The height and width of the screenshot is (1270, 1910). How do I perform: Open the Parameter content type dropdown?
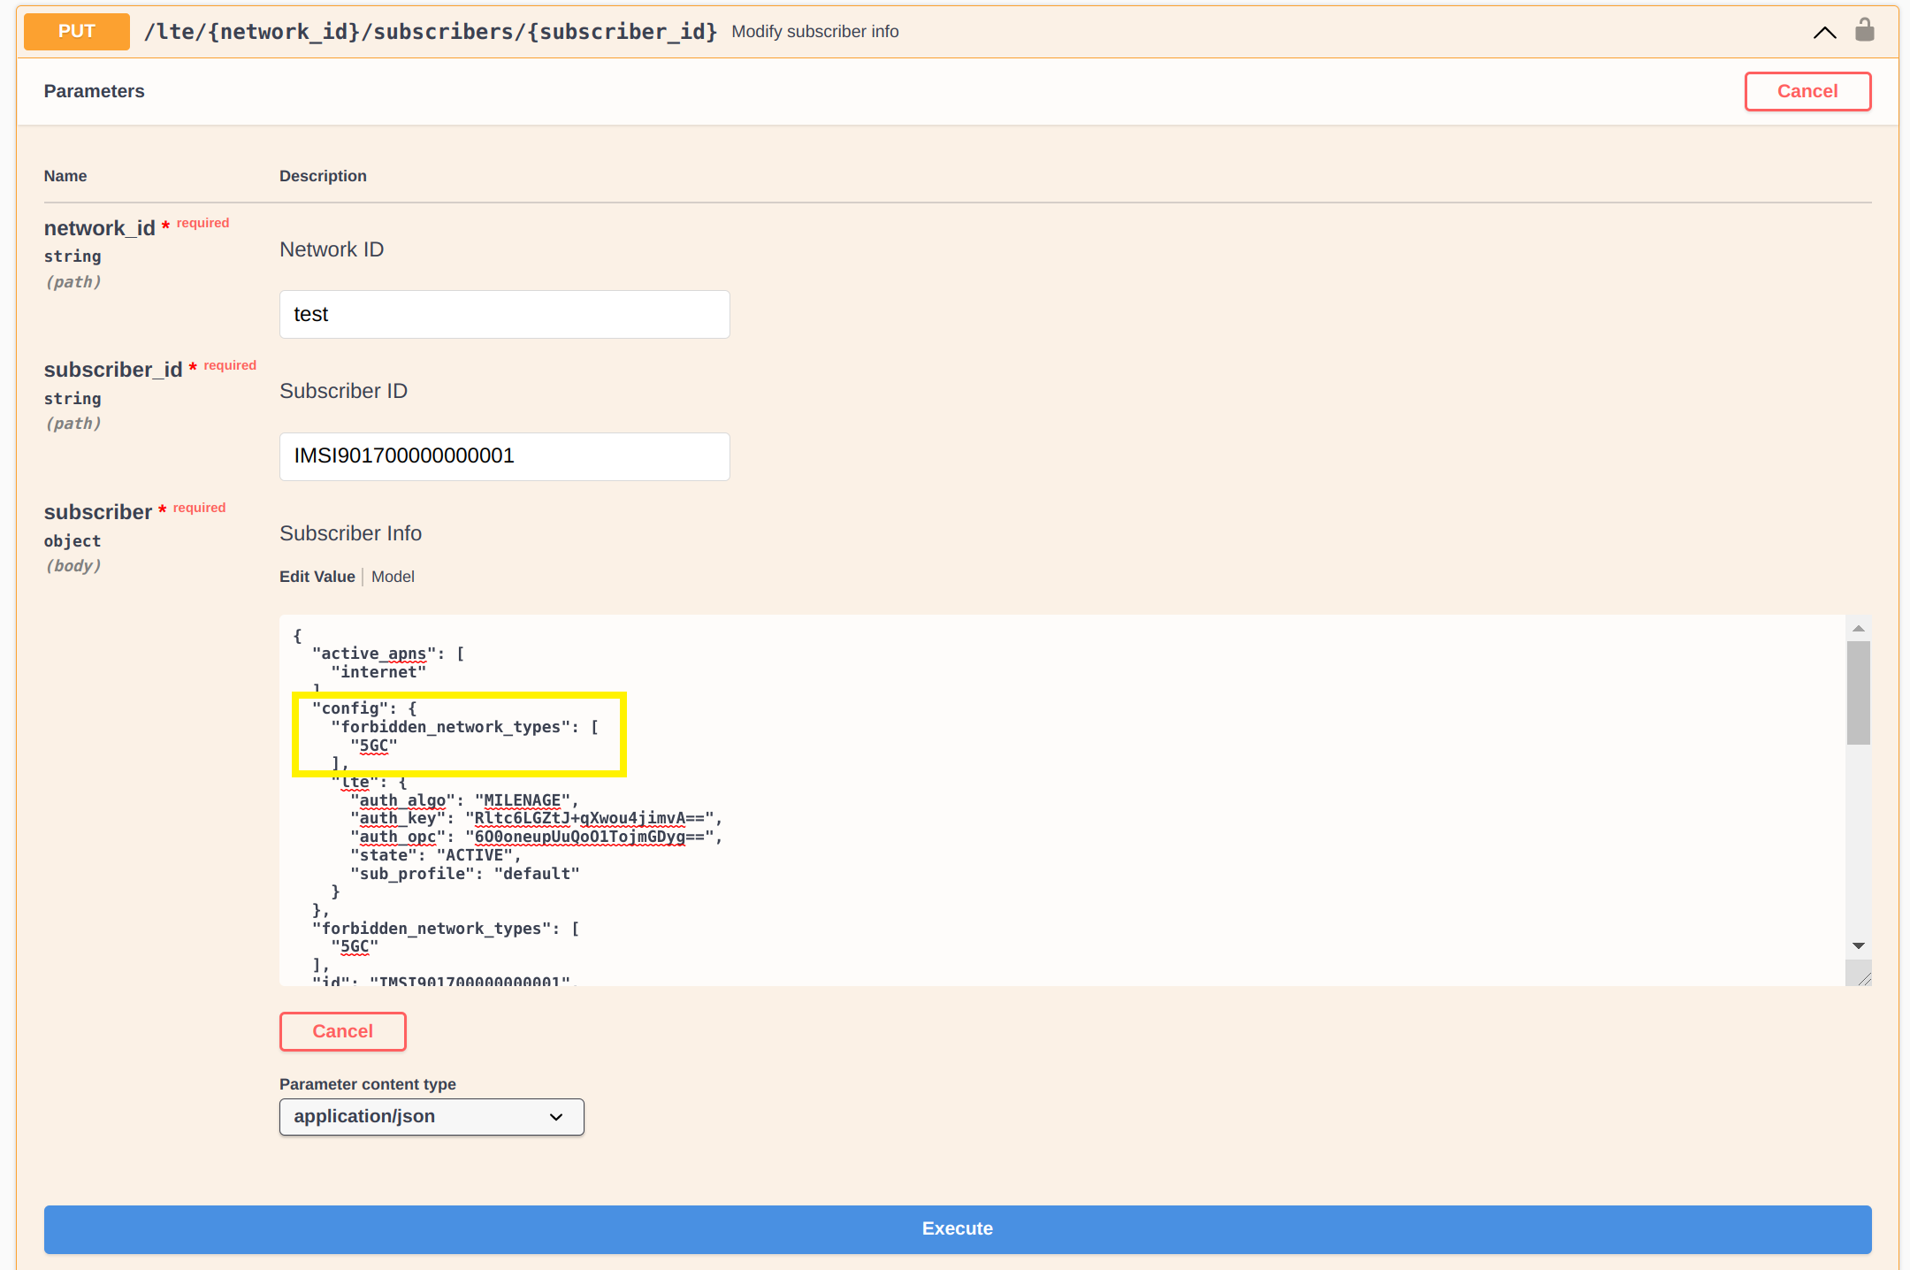[x=431, y=1117]
